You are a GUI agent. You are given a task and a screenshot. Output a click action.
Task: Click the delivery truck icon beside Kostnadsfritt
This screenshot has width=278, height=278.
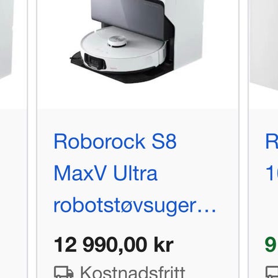point(64,272)
